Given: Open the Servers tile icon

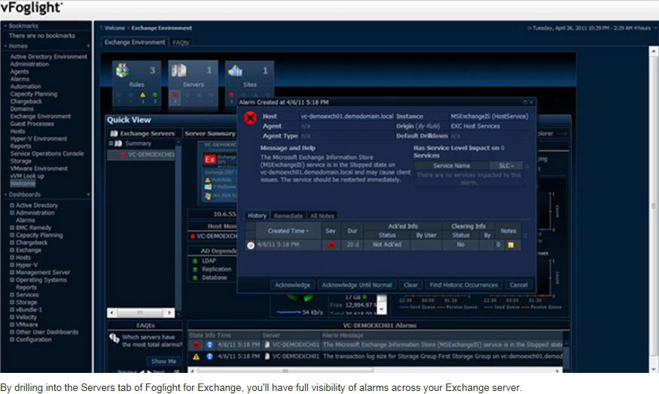Looking at the screenshot, I should tap(178, 70).
